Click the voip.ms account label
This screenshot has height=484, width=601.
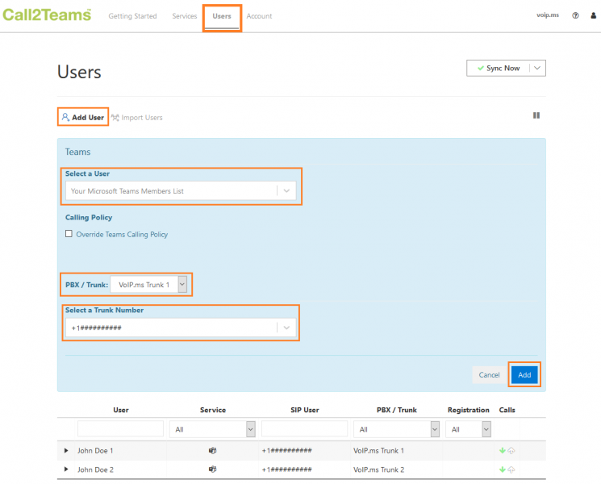(x=548, y=15)
